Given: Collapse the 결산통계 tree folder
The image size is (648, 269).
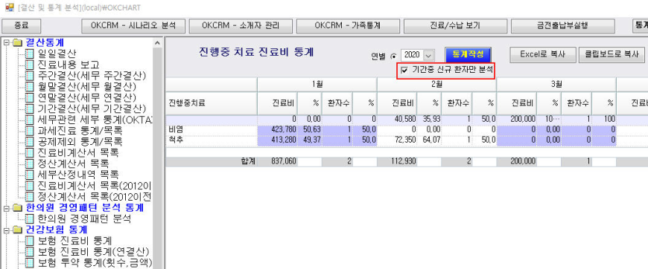Looking at the screenshot, I should coord(6,42).
